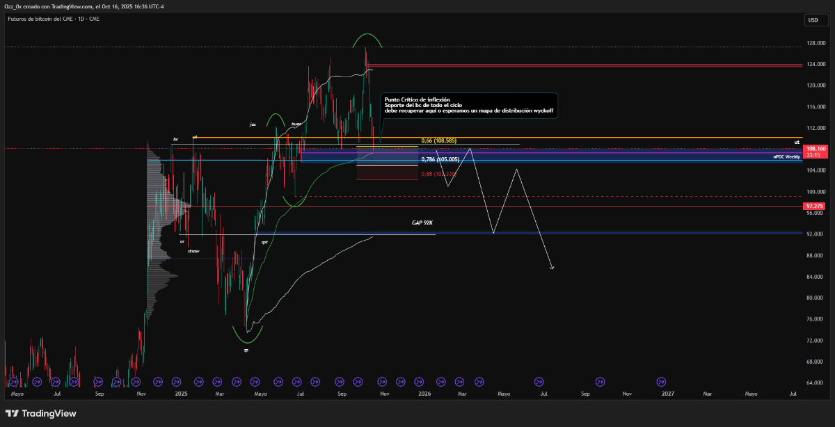Viewport: 835px width, 427px height.
Task: Click the 0,786 (105.005) Fibonacci label
Action: pyautogui.click(x=440, y=159)
